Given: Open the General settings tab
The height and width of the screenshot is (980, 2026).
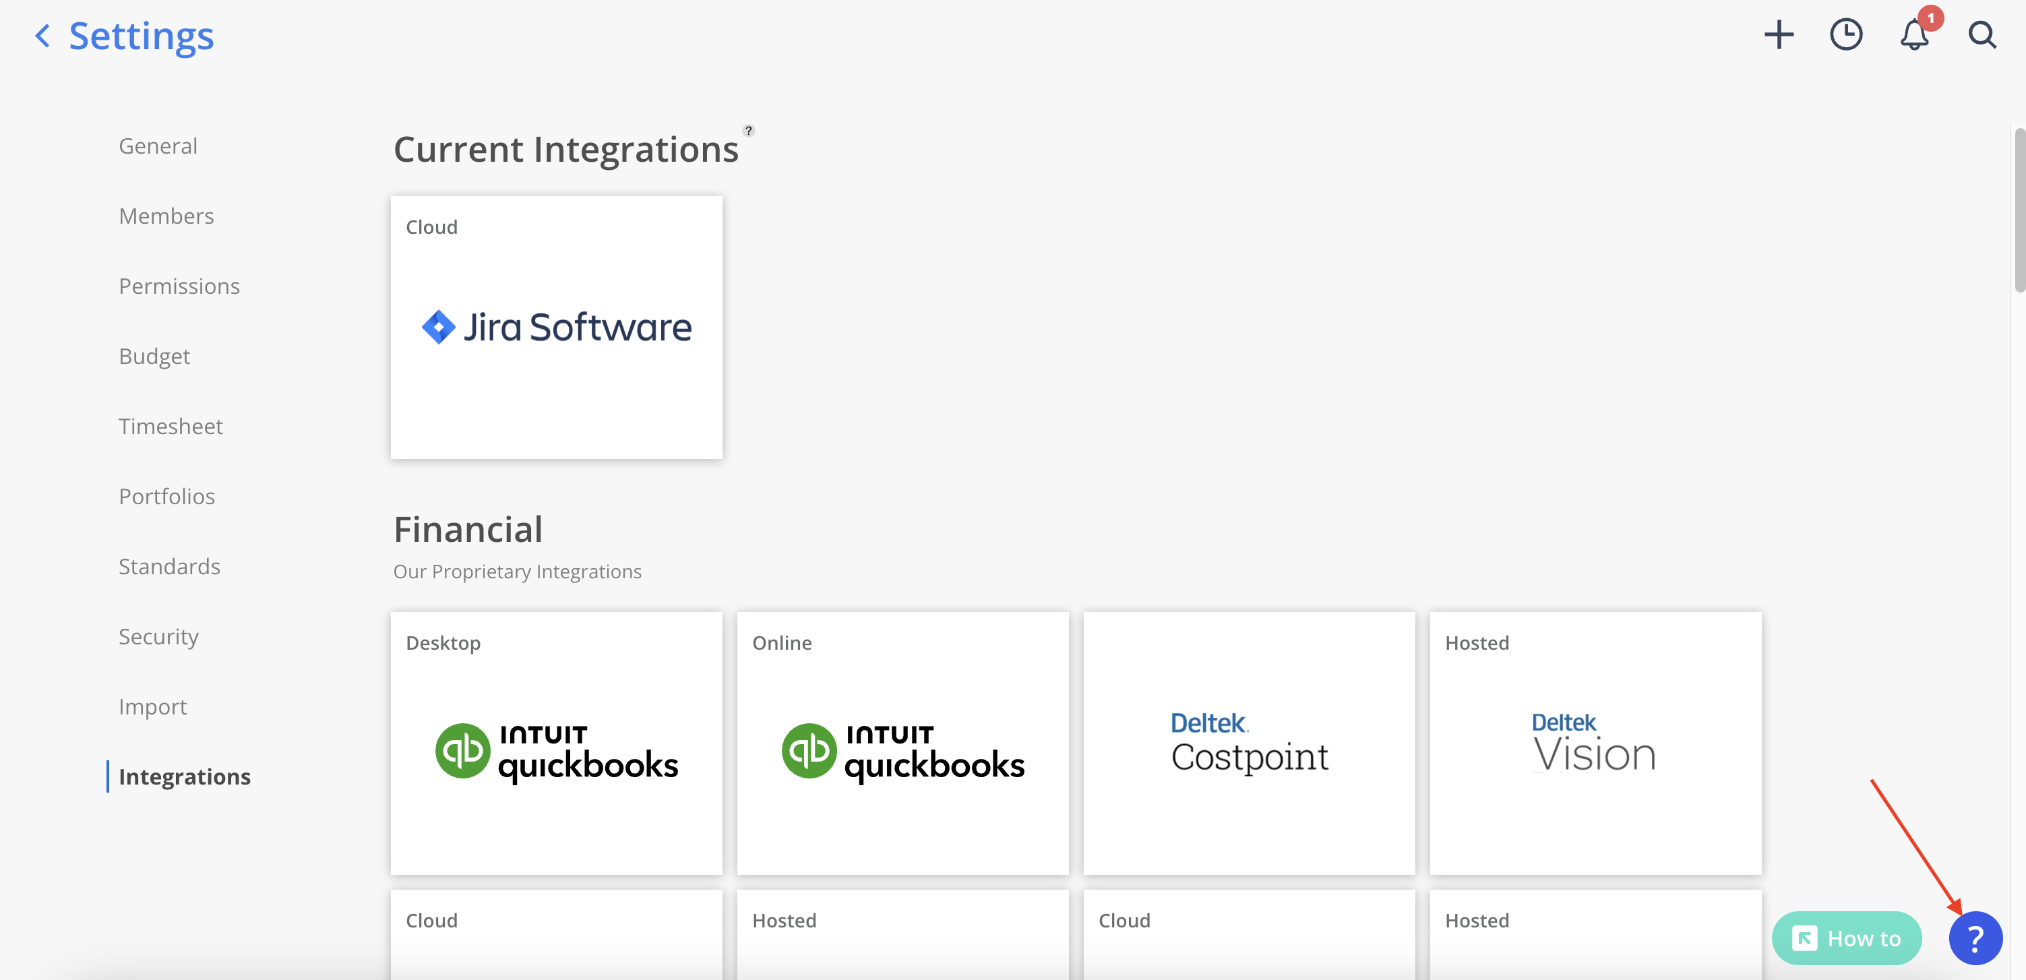Looking at the screenshot, I should (158, 146).
